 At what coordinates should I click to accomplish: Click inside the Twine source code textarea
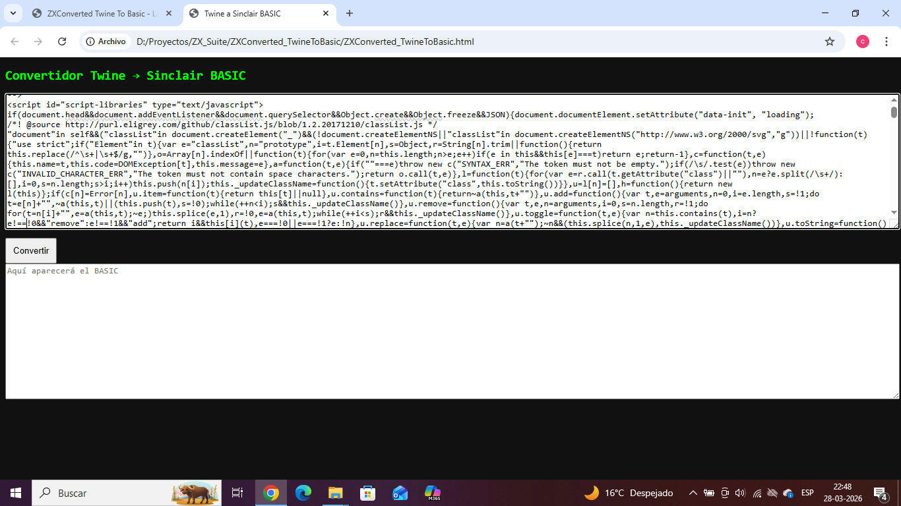(x=448, y=161)
